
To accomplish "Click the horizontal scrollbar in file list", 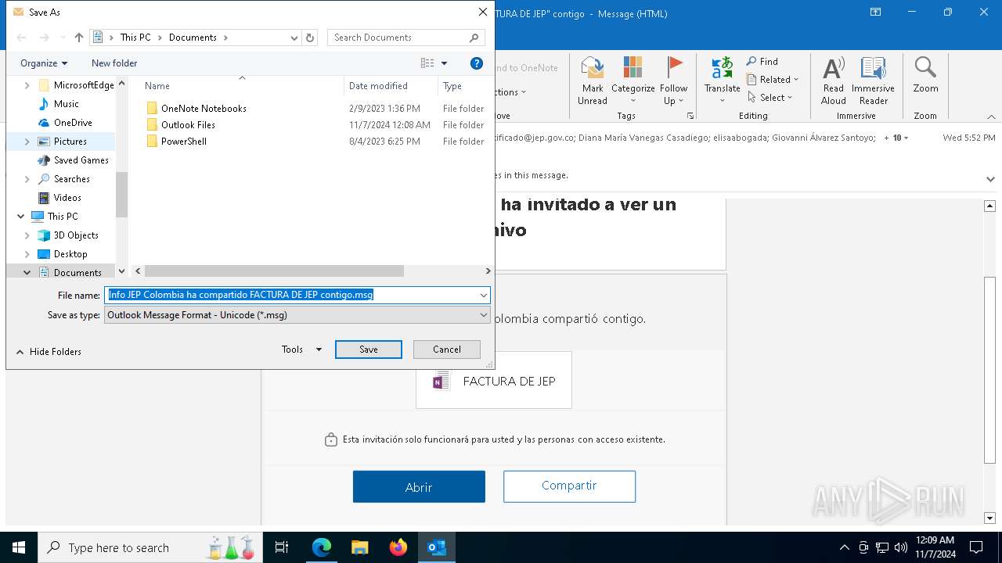I will tap(274, 271).
